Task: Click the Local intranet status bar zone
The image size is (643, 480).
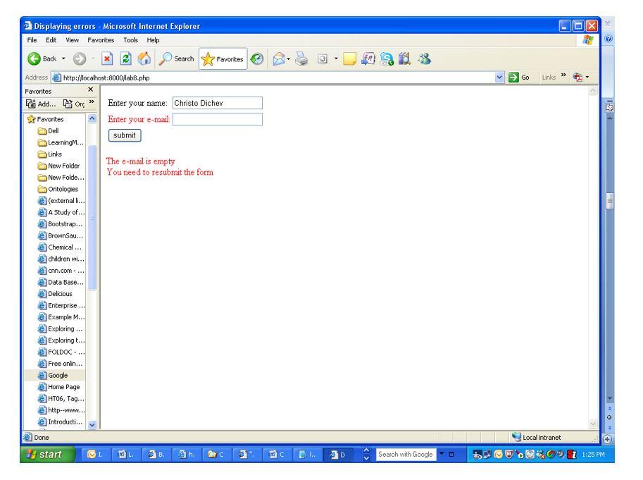Action: 537,437
